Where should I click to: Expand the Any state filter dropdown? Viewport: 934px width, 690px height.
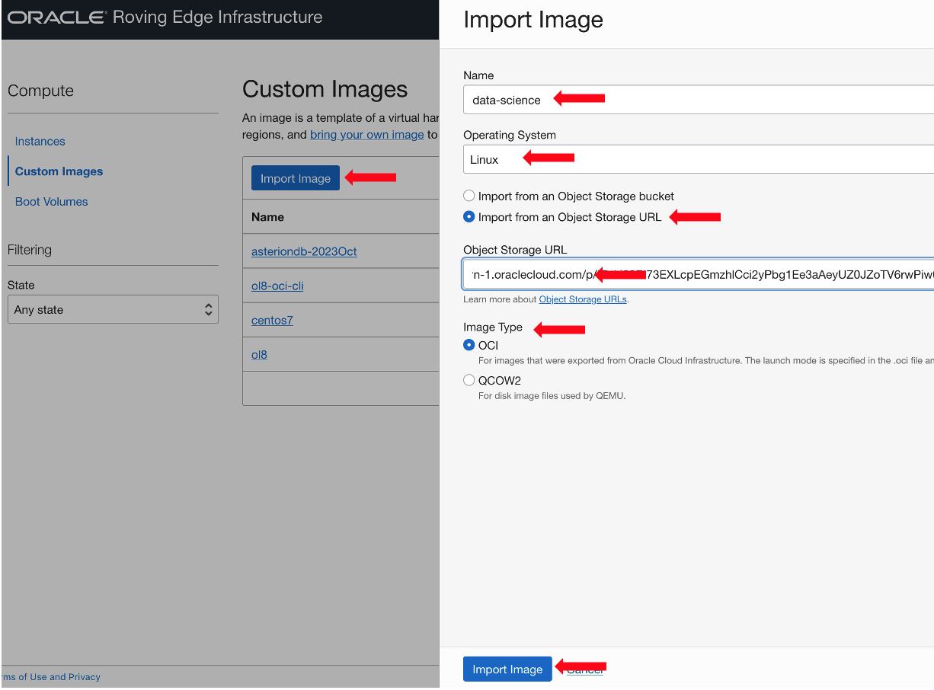click(113, 309)
